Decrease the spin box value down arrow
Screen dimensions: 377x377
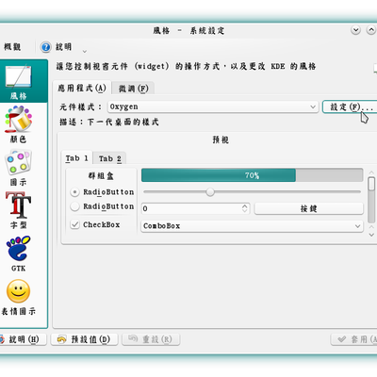[245, 211]
